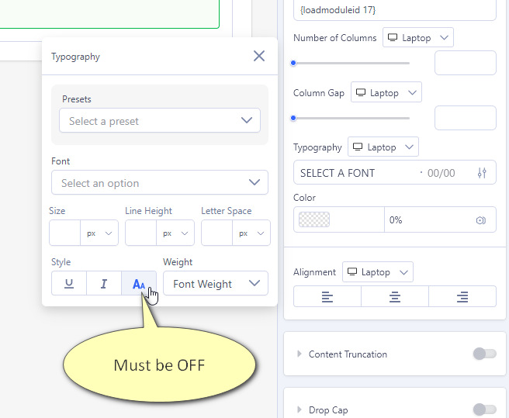509x418 pixels.
Task: Align content to the center
Action: (395, 296)
